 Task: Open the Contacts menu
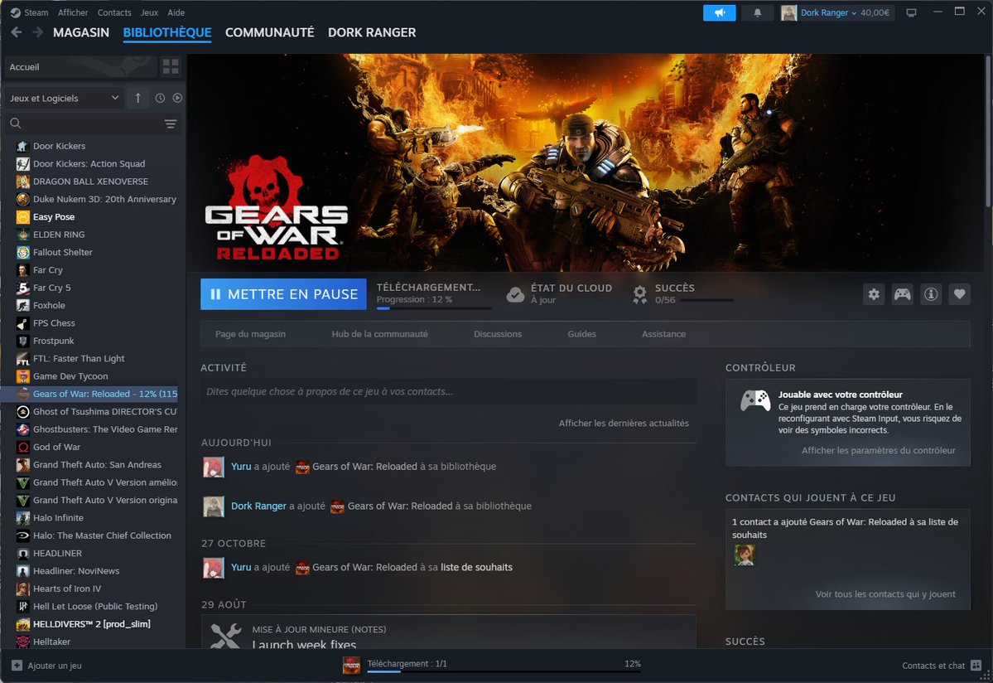[x=114, y=12]
